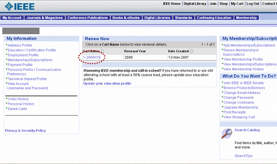The height and width of the screenshot is (164, 277).
Task: Open Books & eBooks tab
Action: click(126, 18)
